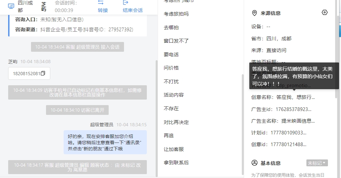
Task: Click the 咨询渠道 抖音企业号 line
Action: tap(74, 30)
